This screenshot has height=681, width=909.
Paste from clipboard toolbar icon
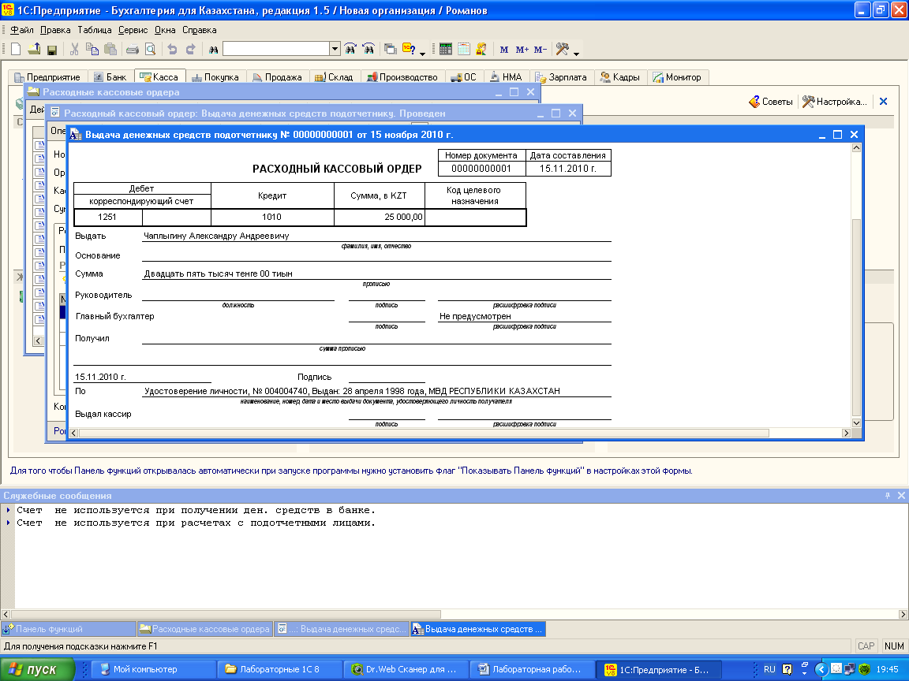tap(110, 49)
